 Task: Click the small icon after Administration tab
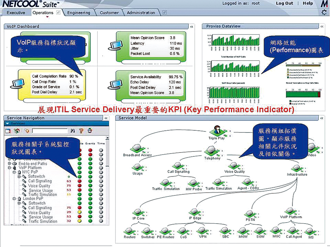(x=165, y=13)
